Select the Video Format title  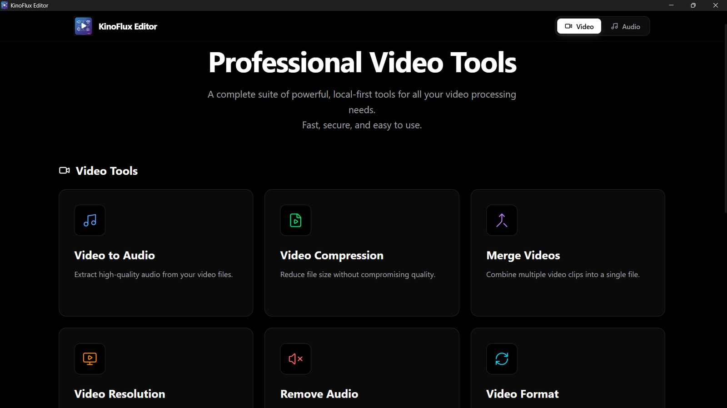coord(522,394)
